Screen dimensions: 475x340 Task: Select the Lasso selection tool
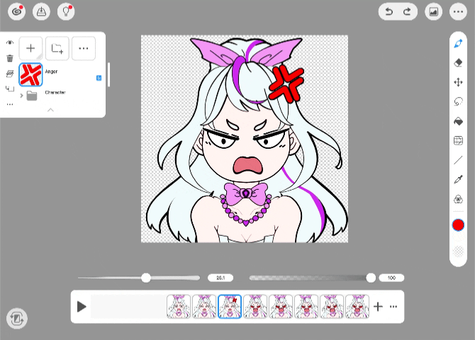pos(458,102)
